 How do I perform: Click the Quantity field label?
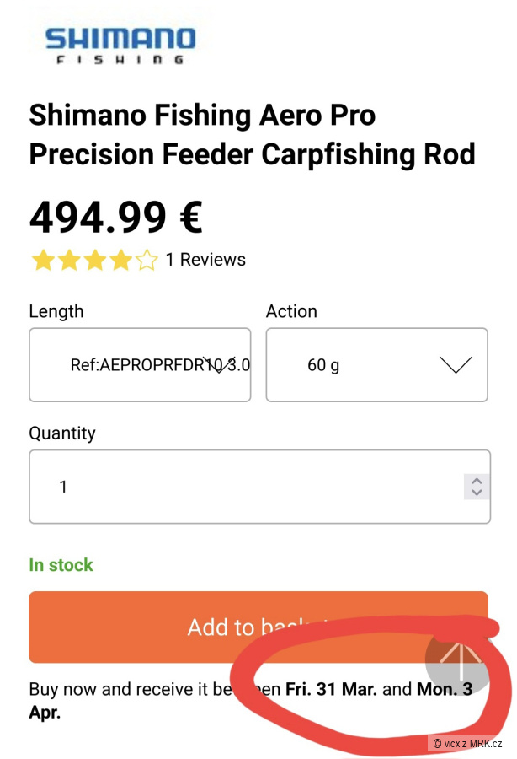click(62, 433)
